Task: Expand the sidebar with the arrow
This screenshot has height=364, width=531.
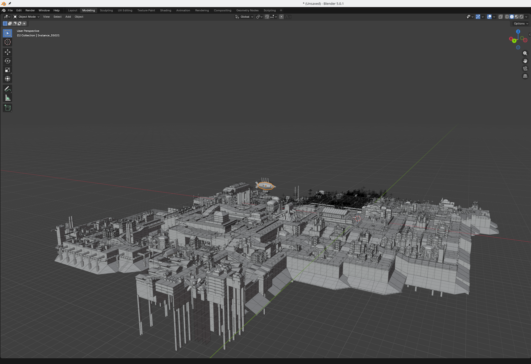Action: (529, 35)
